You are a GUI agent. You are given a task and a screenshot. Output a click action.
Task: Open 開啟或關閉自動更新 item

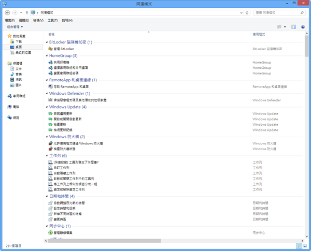pos(65,119)
